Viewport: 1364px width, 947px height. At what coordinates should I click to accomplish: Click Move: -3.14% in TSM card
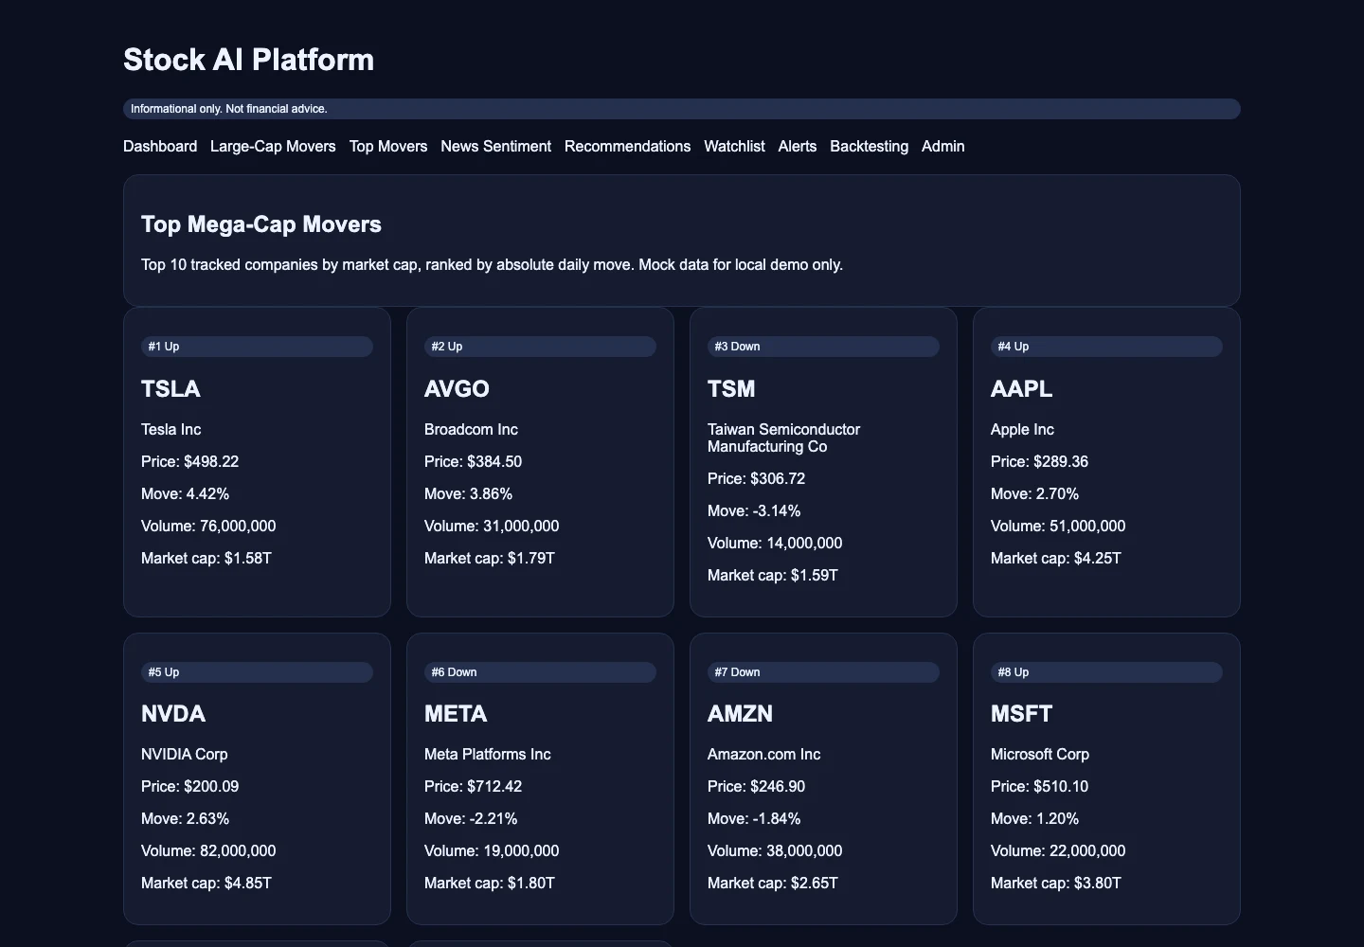click(754, 511)
